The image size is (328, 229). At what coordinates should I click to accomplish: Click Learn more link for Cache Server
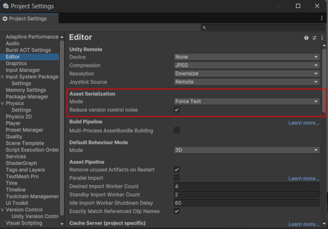coord(304,224)
